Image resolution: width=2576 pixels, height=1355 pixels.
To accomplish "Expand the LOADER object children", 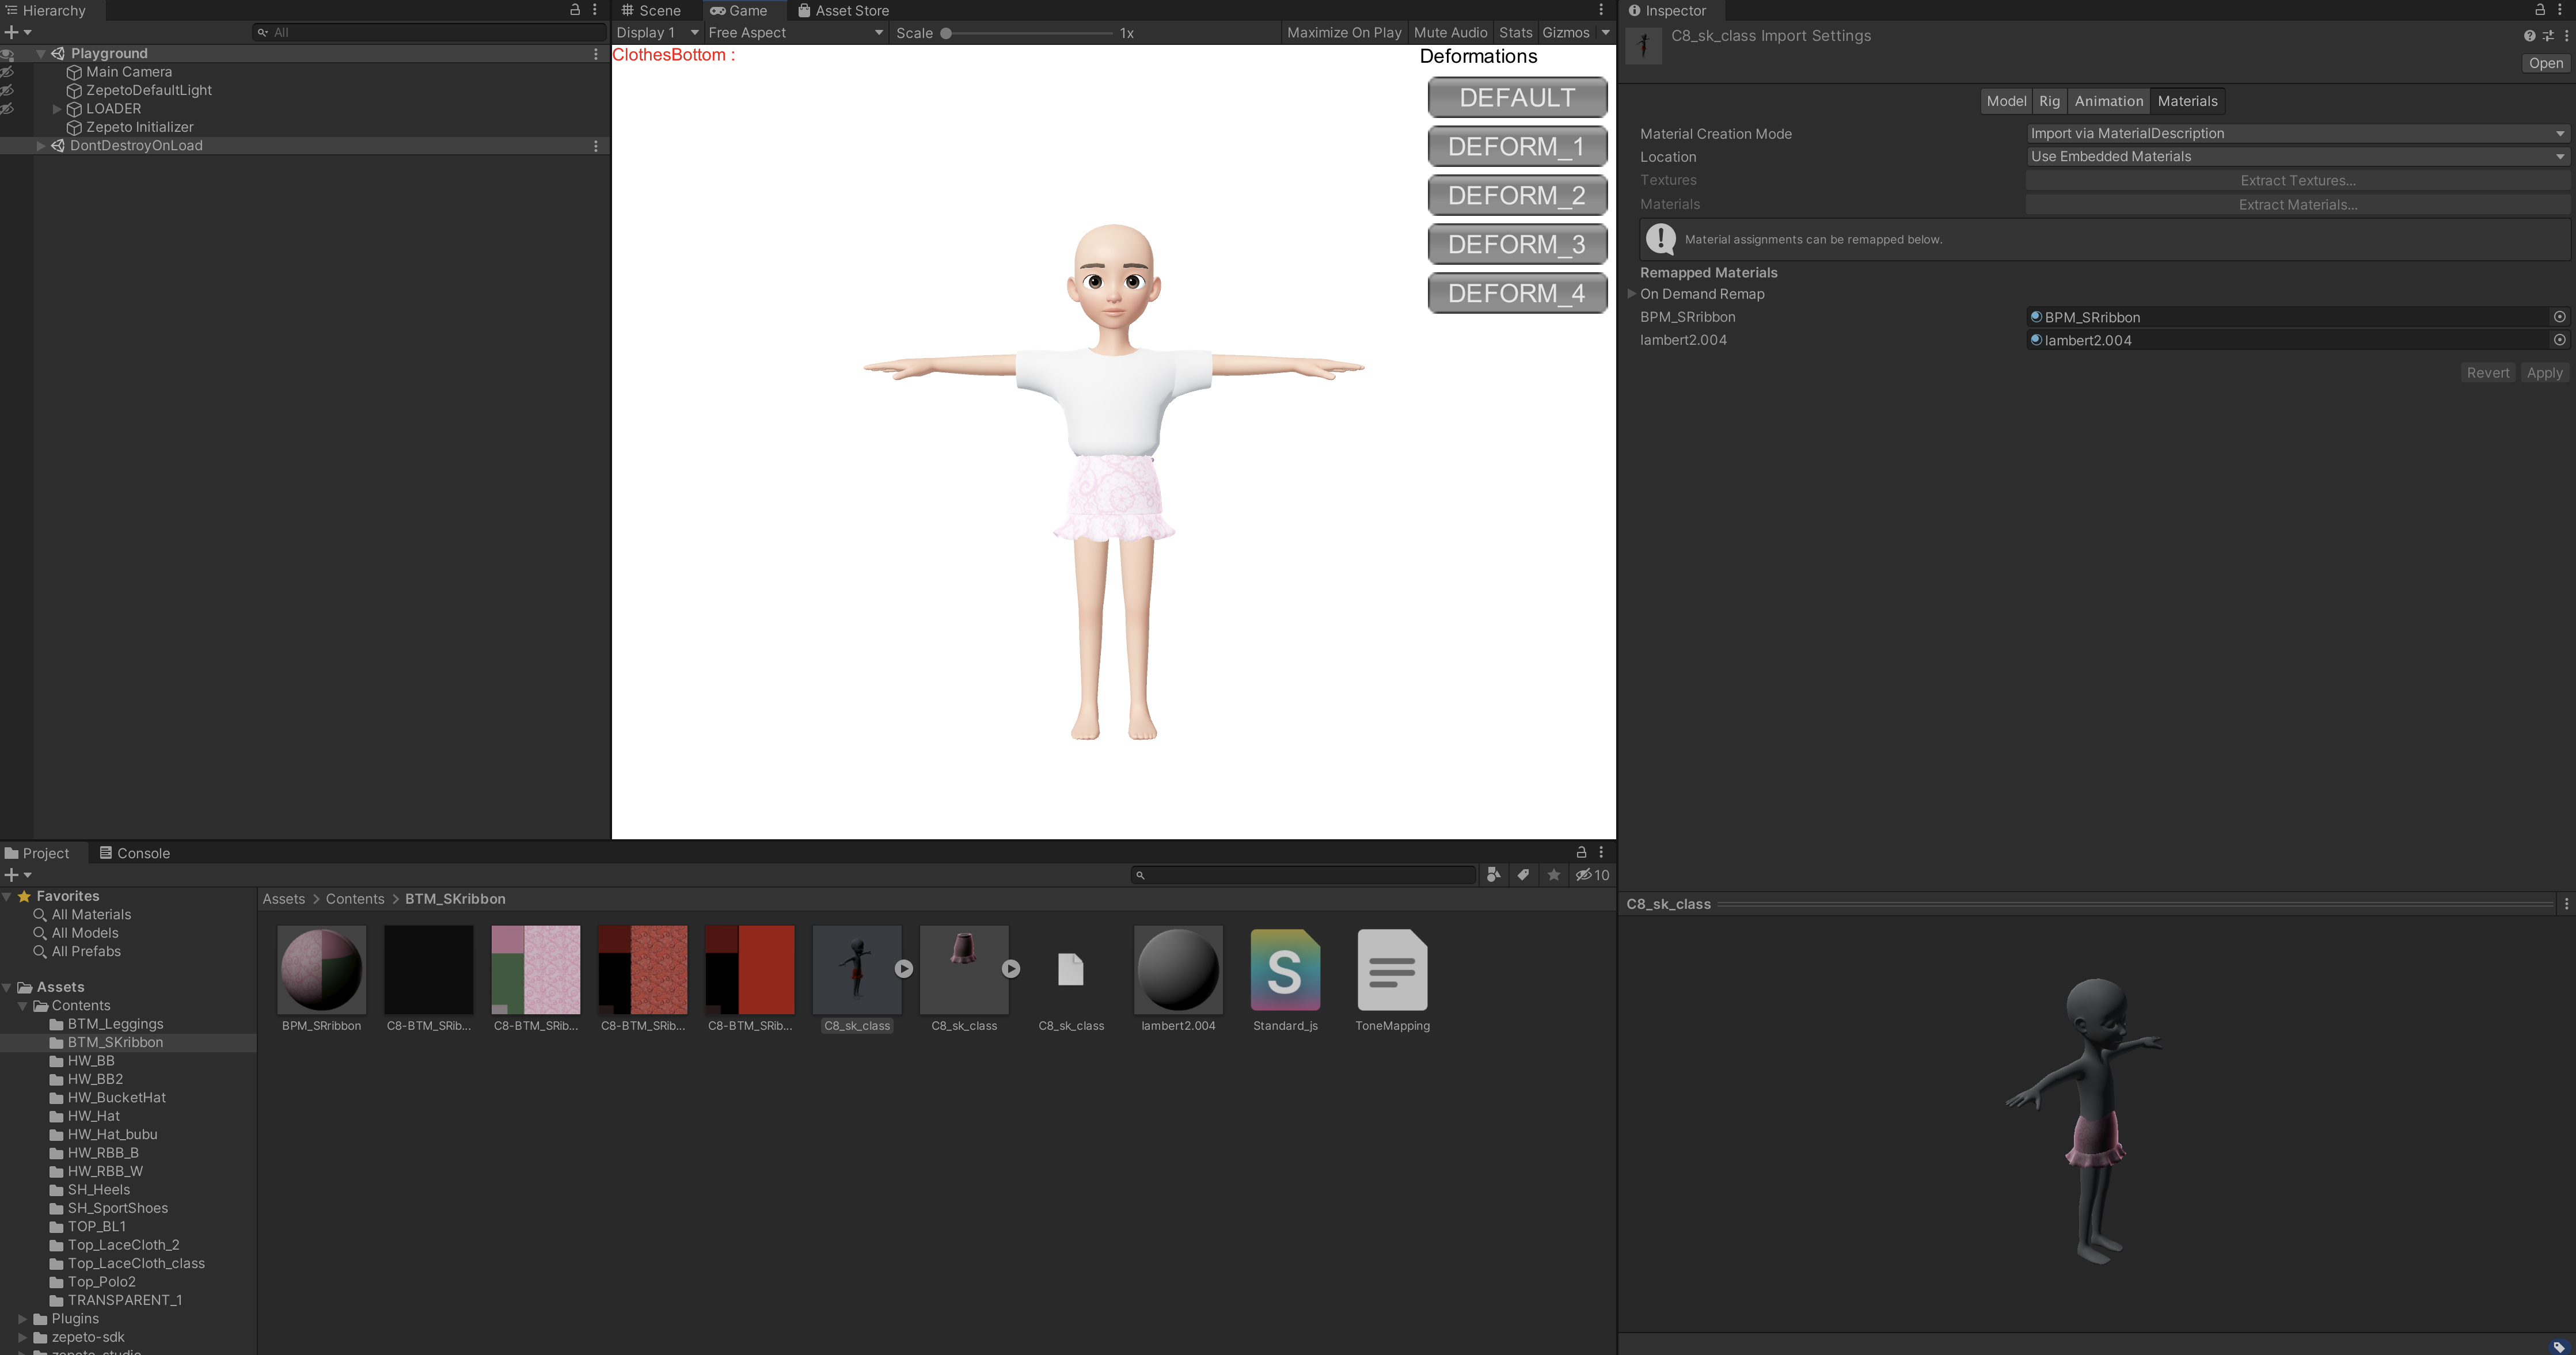I will point(57,109).
